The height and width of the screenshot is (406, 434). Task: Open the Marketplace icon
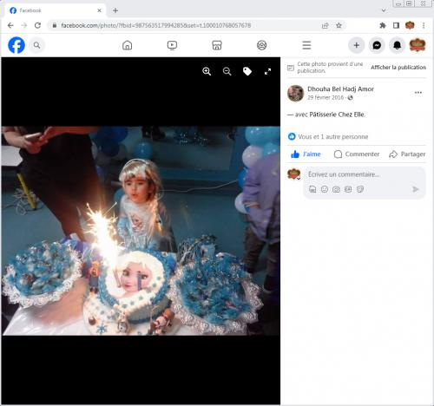coord(217,45)
